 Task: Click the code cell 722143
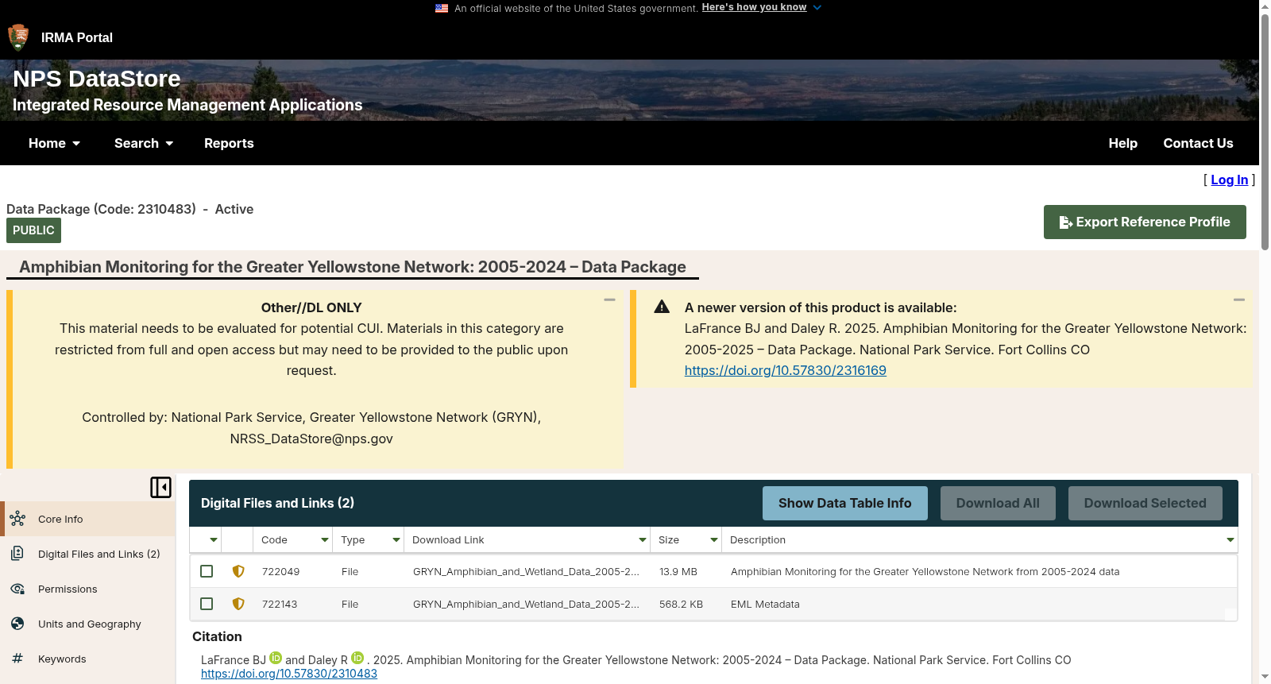[x=280, y=604]
